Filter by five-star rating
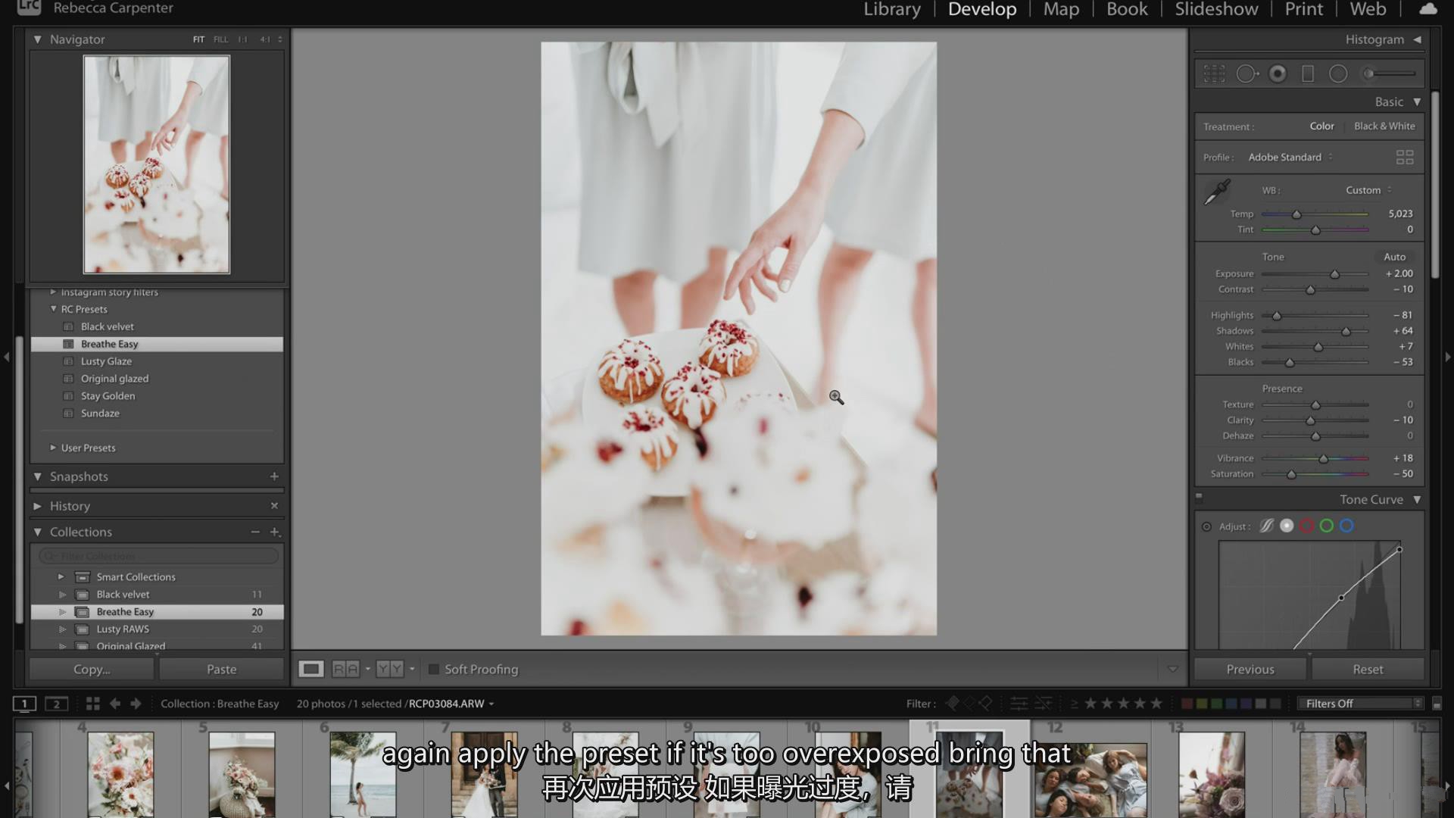1454x818 pixels. pyautogui.click(x=1156, y=704)
